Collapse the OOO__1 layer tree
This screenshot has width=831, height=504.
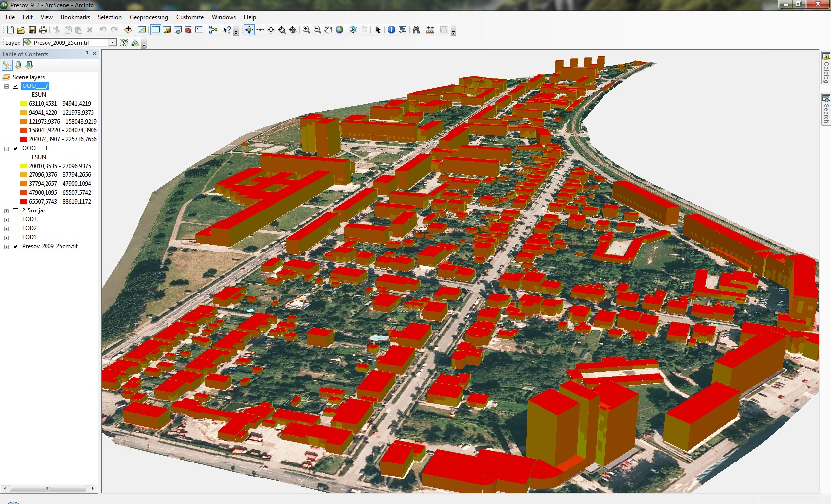7,149
